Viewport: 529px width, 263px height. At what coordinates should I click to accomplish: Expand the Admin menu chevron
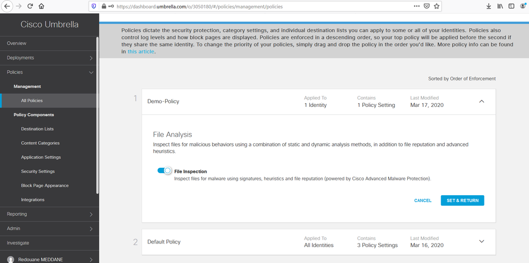click(91, 229)
